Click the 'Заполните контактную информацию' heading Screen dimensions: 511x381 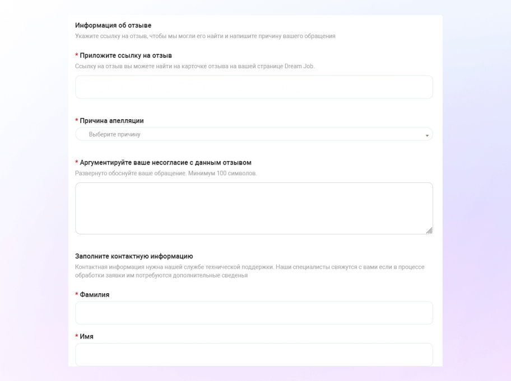[x=134, y=256]
